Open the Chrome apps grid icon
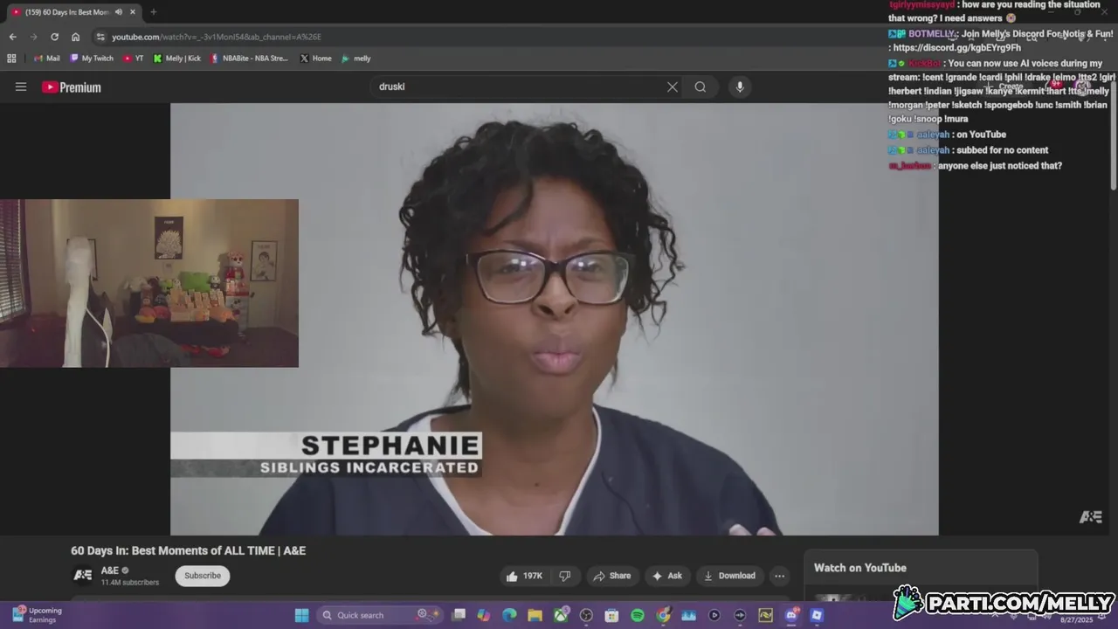The image size is (1118, 629). [11, 59]
